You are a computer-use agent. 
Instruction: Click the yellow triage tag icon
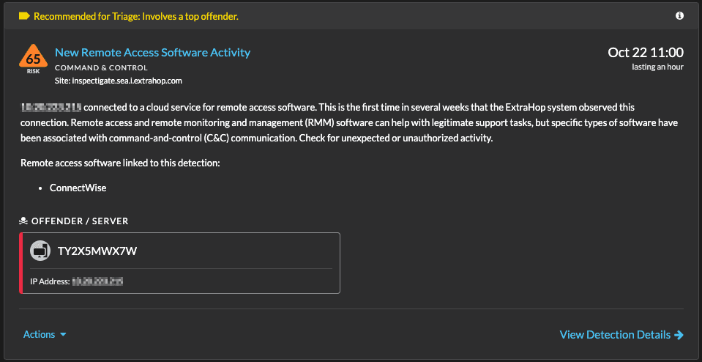point(24,15)
